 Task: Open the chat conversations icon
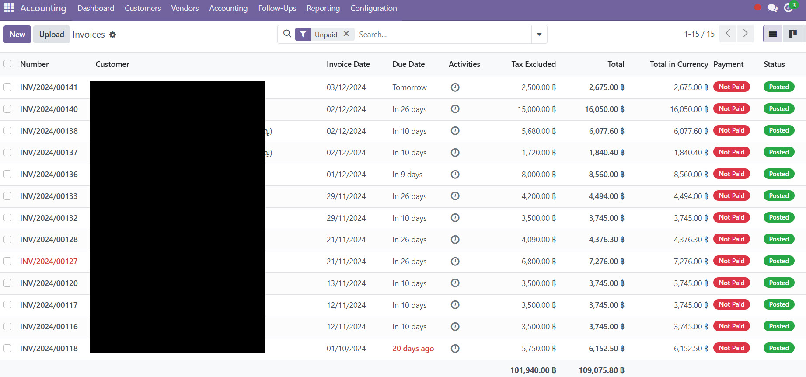coord(772,8)
